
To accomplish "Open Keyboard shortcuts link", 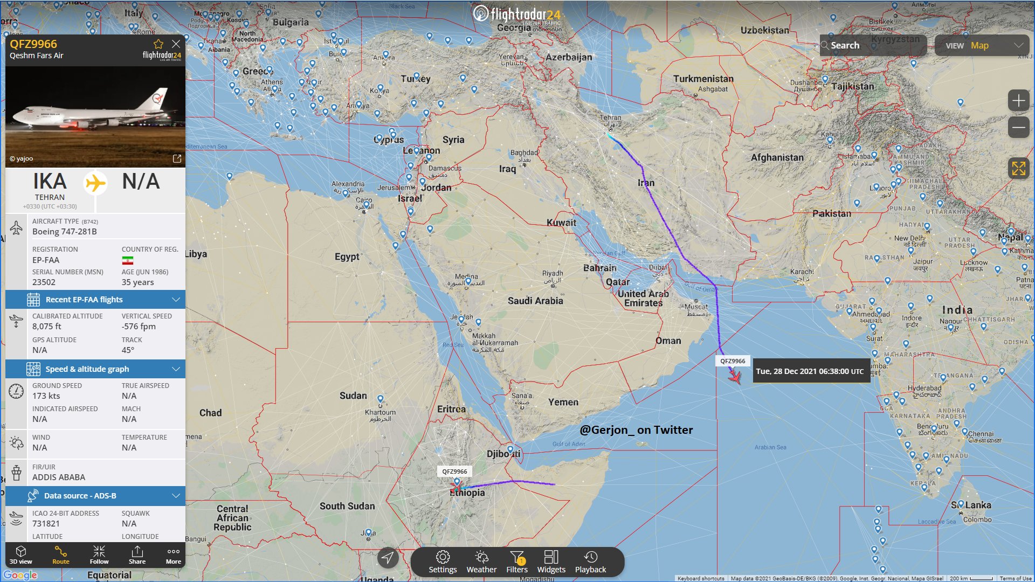I will pos(701,578).
